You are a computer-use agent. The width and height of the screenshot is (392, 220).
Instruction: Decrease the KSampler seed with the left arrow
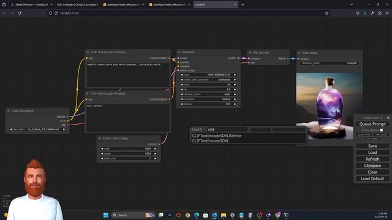181,75
